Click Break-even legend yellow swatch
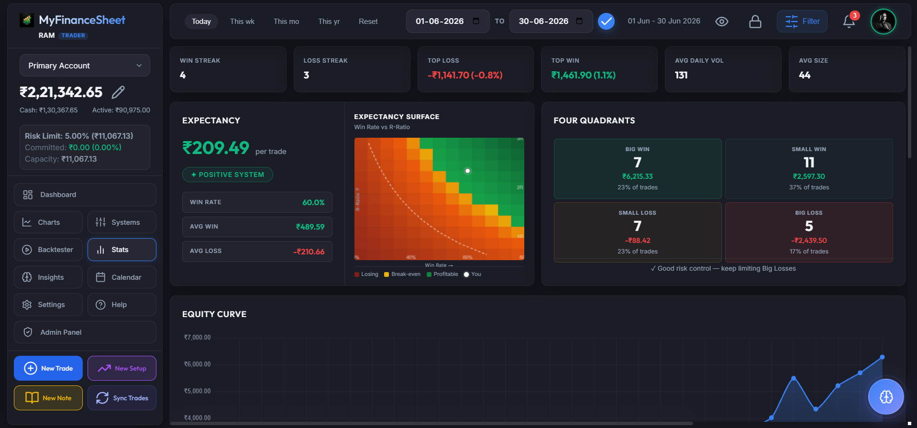917x428 pixels. [387, 274]
